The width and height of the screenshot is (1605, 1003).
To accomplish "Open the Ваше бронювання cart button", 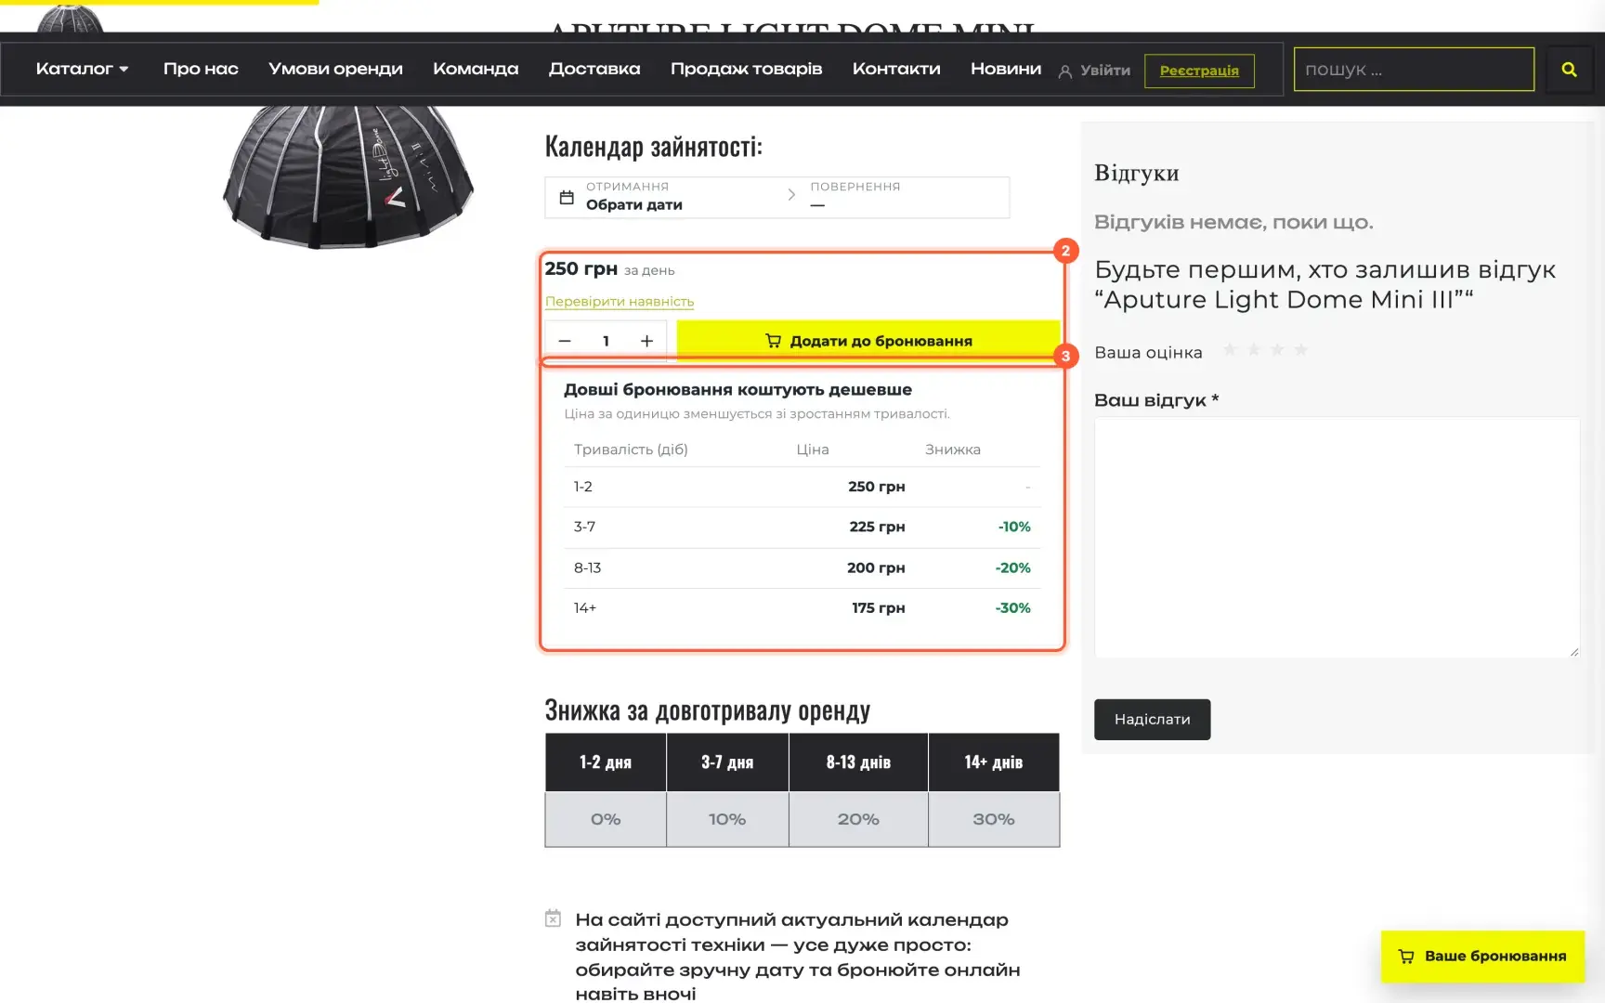I will (1482, 957).
